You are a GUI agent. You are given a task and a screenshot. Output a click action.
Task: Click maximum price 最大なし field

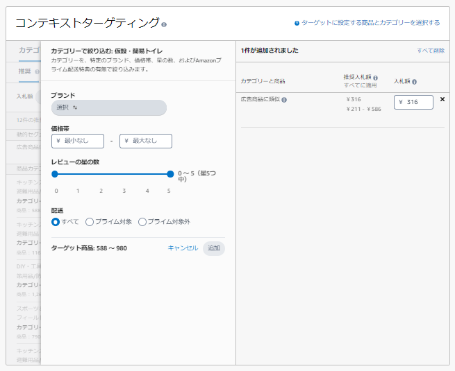pyautogui.click(x=146, y=141)
